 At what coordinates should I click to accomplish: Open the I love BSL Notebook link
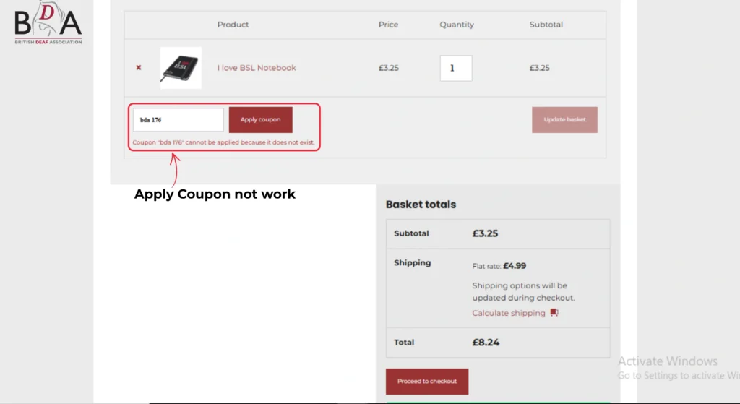(x=257, y=68)
